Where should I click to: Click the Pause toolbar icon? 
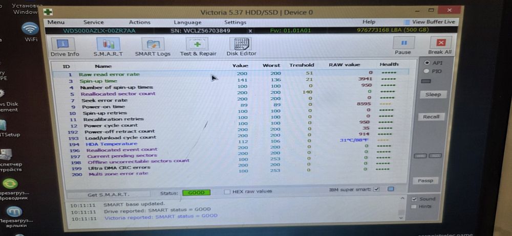click(x=402, y=45)
